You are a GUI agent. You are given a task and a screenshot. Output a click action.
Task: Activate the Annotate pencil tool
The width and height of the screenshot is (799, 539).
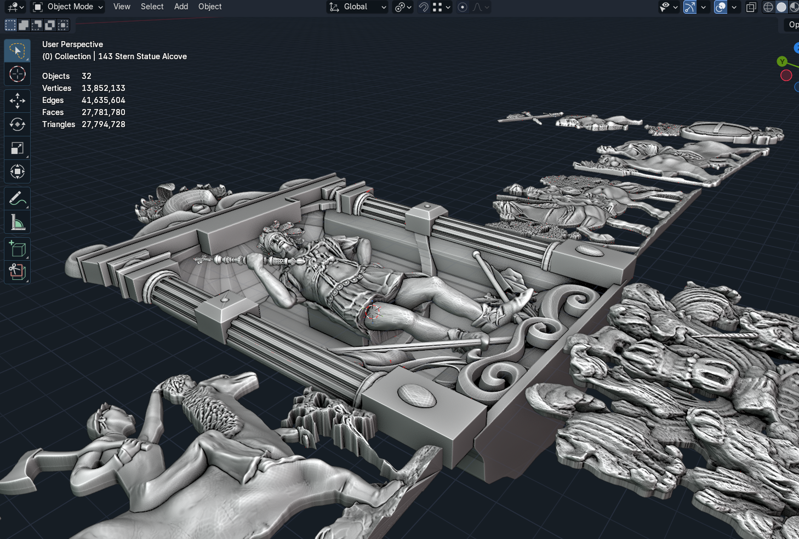(17, 198)
